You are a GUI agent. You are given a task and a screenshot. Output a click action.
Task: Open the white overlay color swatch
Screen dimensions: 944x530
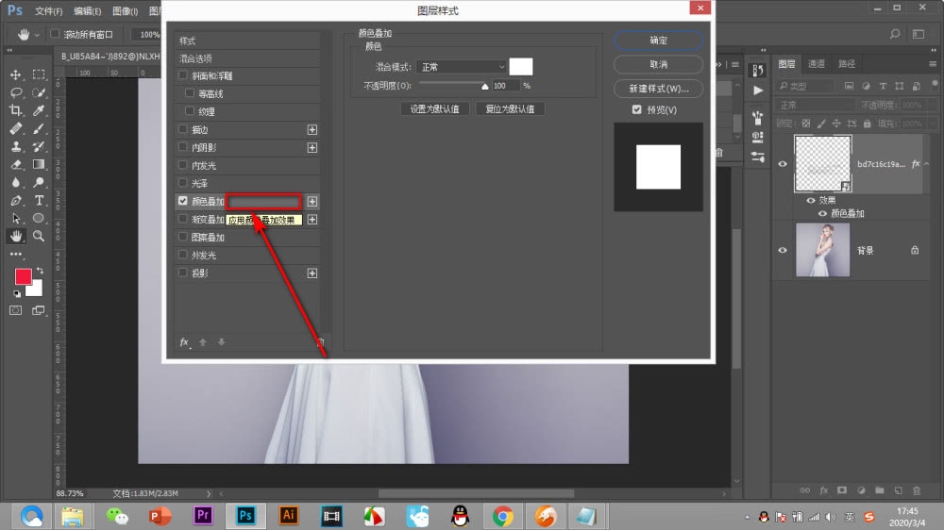pos(521,67)
